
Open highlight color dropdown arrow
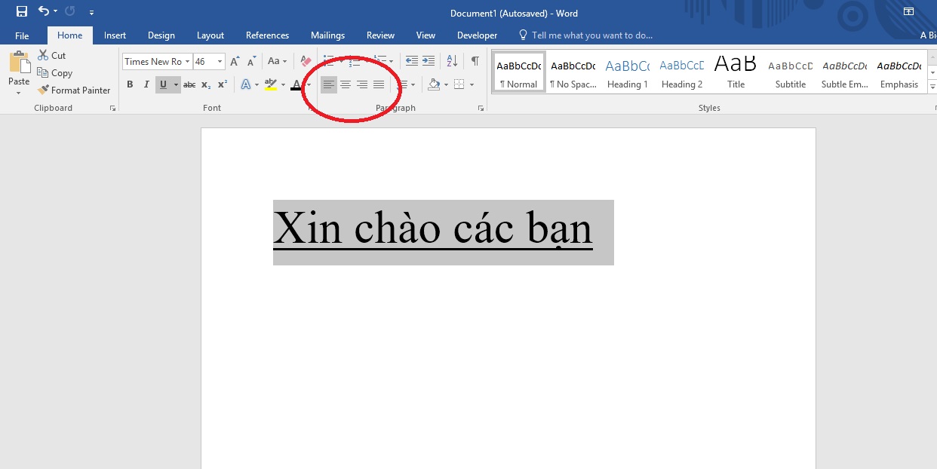point(284,84)
